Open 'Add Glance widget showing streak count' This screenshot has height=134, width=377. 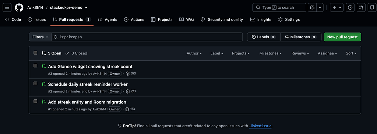coord(90,66)
